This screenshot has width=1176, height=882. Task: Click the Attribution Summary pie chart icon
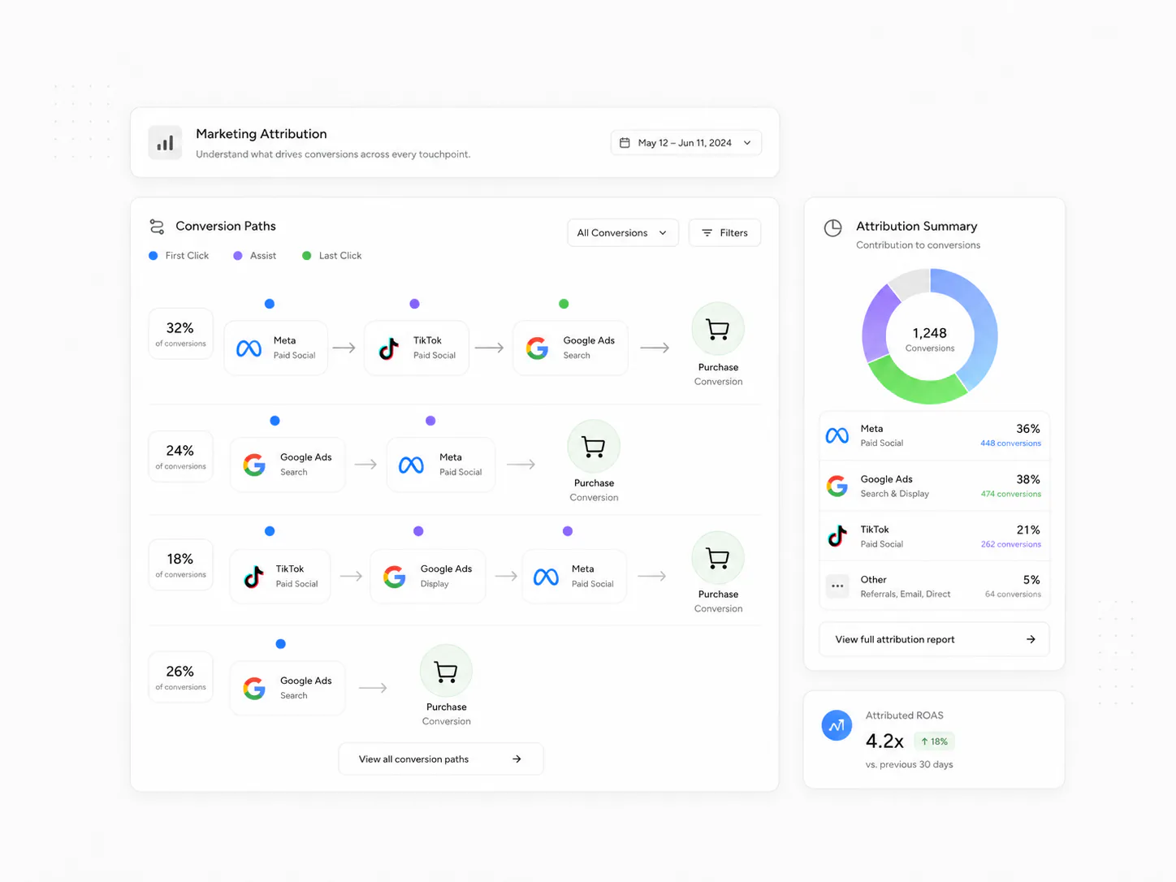(833, 228)
